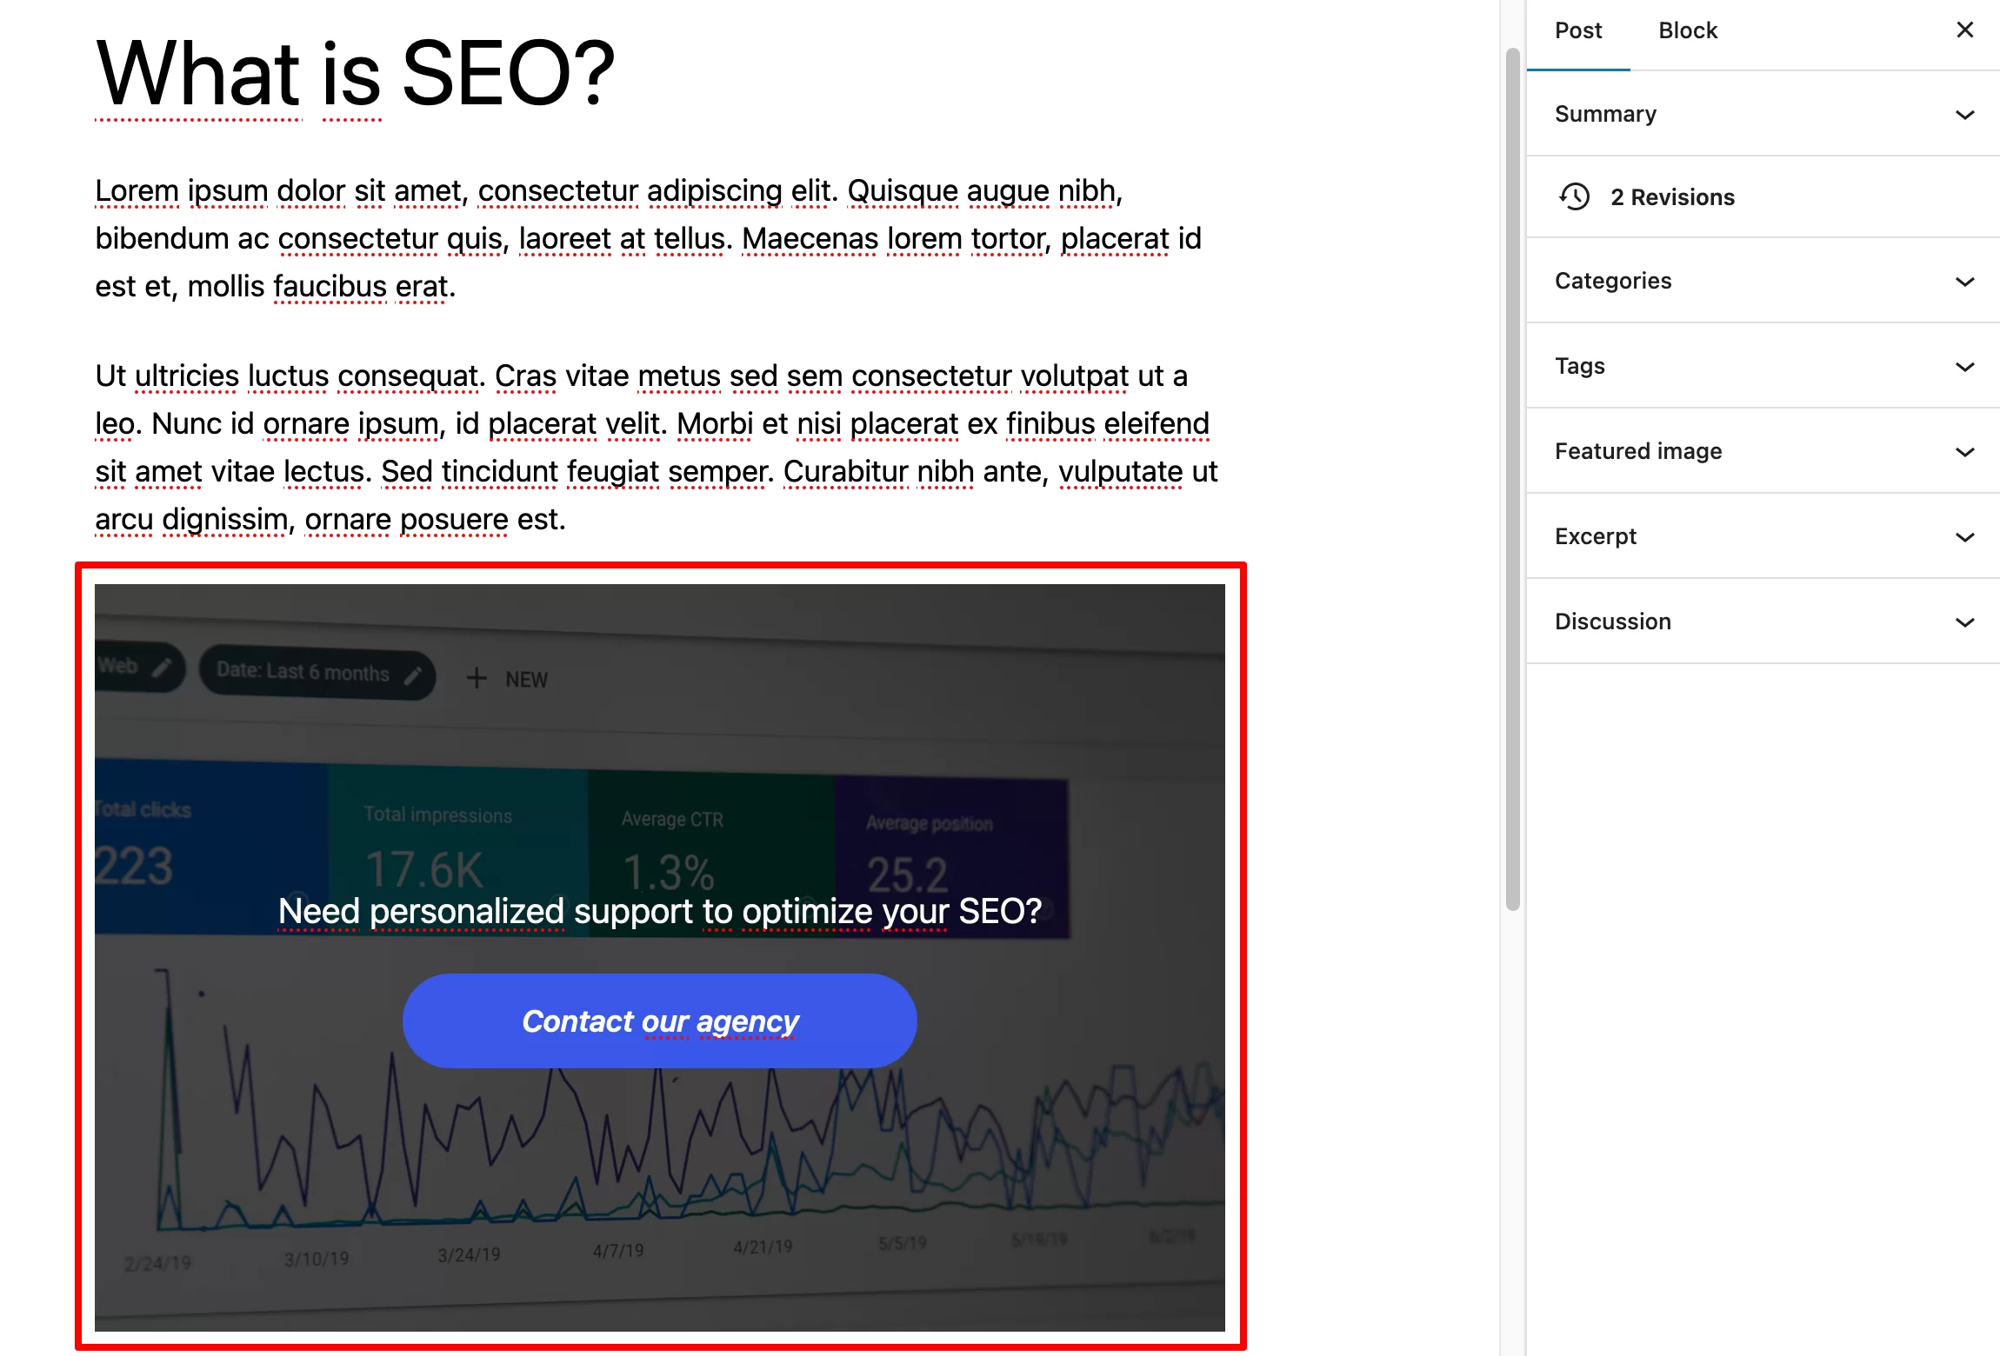Image resolution: width=2000 pixels, height=1356 pixels.
Task: Click Contact our agency button
Action: (662, 1020)
